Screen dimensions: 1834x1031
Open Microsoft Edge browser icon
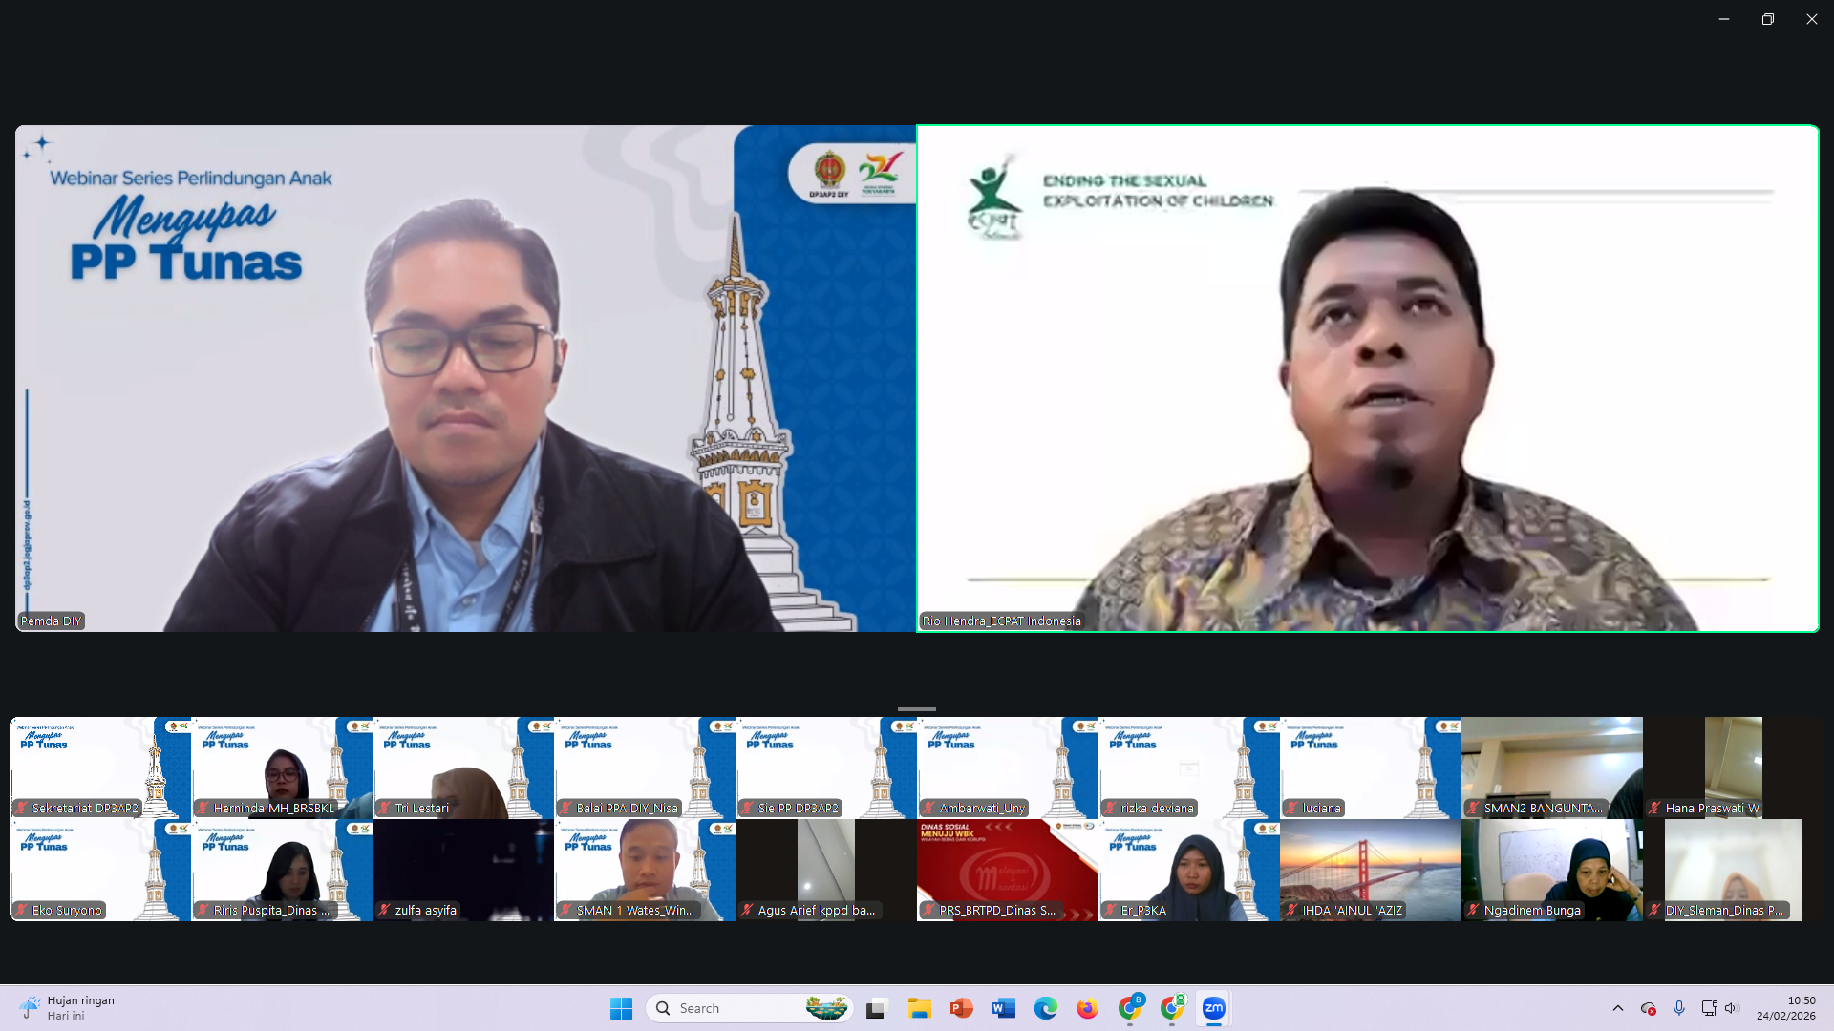pos(1045,1008)
